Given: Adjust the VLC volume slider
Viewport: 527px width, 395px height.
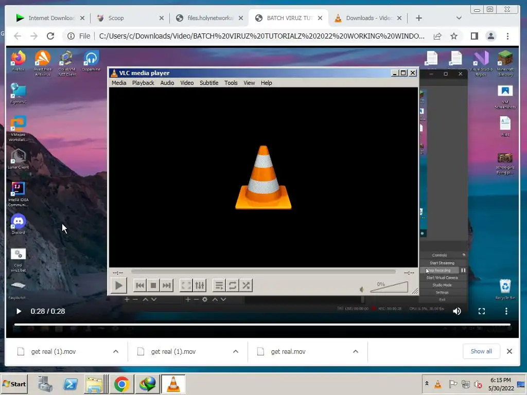Looking at the screenshot, I should coord(389,287).
